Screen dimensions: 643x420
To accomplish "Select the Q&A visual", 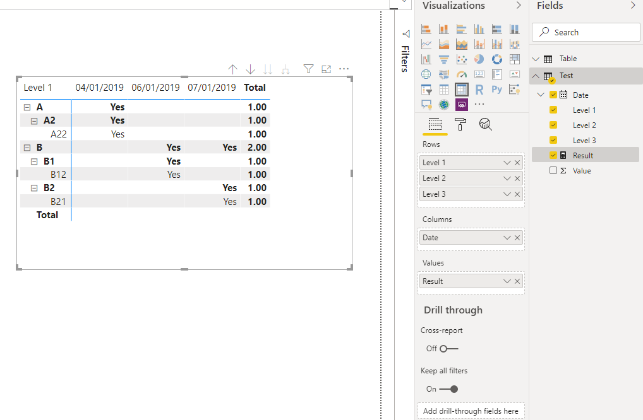I will (x=426, y=105).
